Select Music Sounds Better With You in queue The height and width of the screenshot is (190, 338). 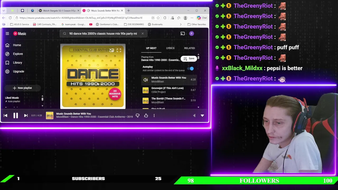169,79
